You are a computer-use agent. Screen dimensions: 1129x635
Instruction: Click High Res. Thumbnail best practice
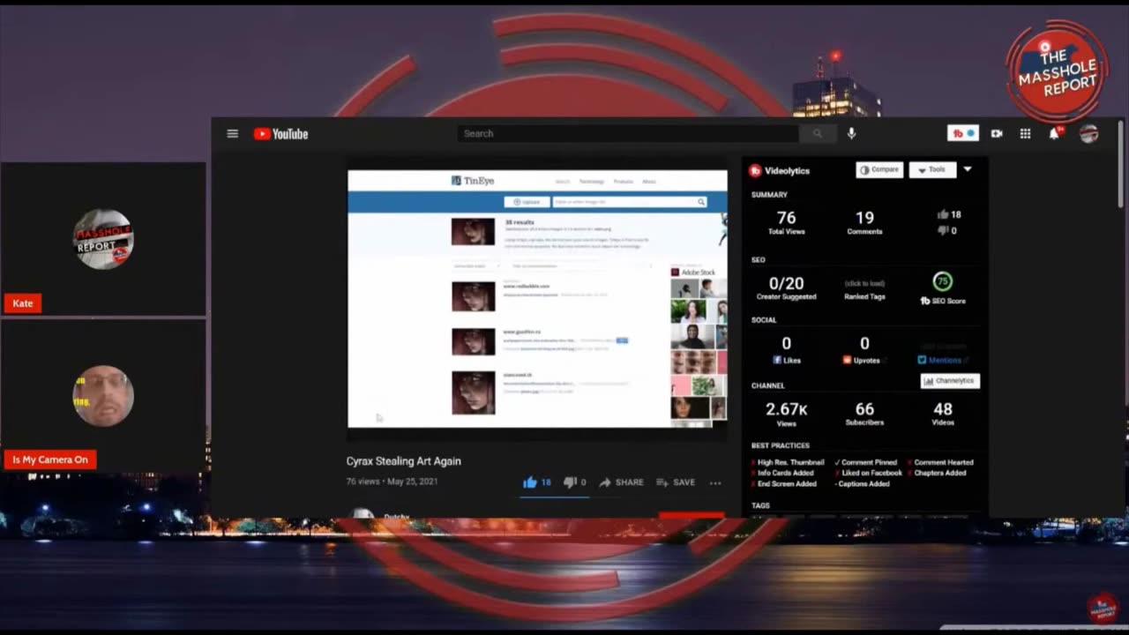[x=788, y=462]
